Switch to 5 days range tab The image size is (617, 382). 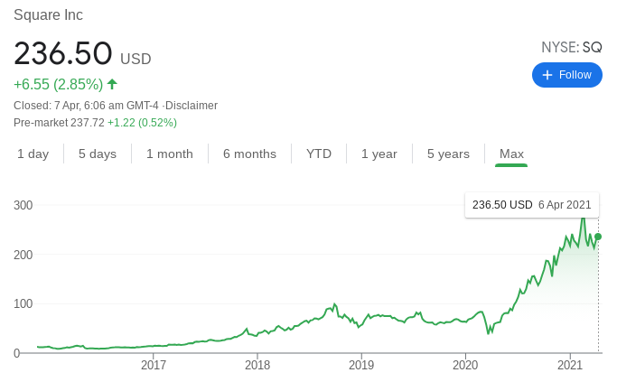pyautogui.click(x=98, y=154)
